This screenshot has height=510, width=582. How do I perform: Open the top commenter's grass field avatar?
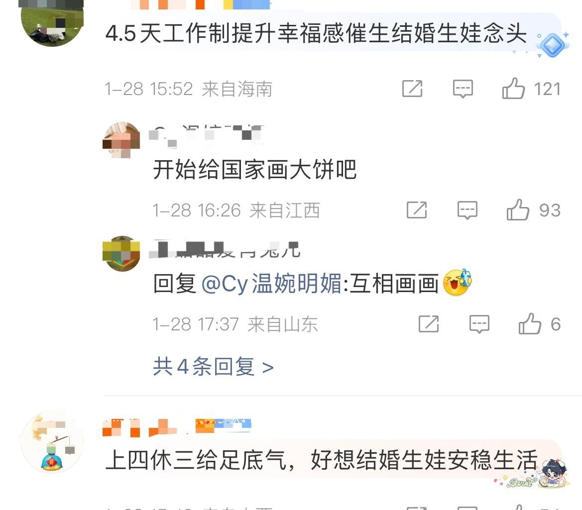tap(52, 23)
